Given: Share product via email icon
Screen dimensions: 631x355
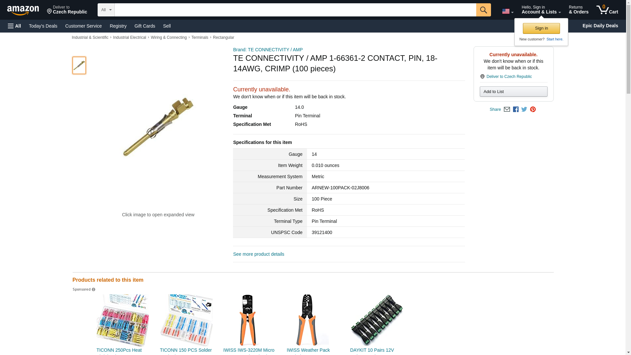Looking at the screenshot, I should (x=507, y=109).
